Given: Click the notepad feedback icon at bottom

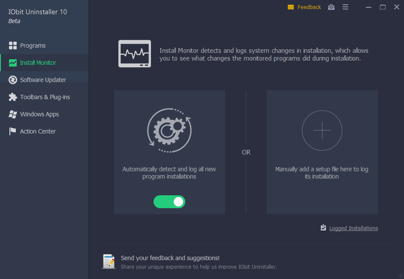Looking at the screenshot, I should click(109, 261).
